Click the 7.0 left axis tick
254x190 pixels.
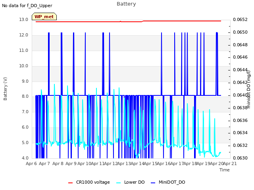[x=25, y=112]
